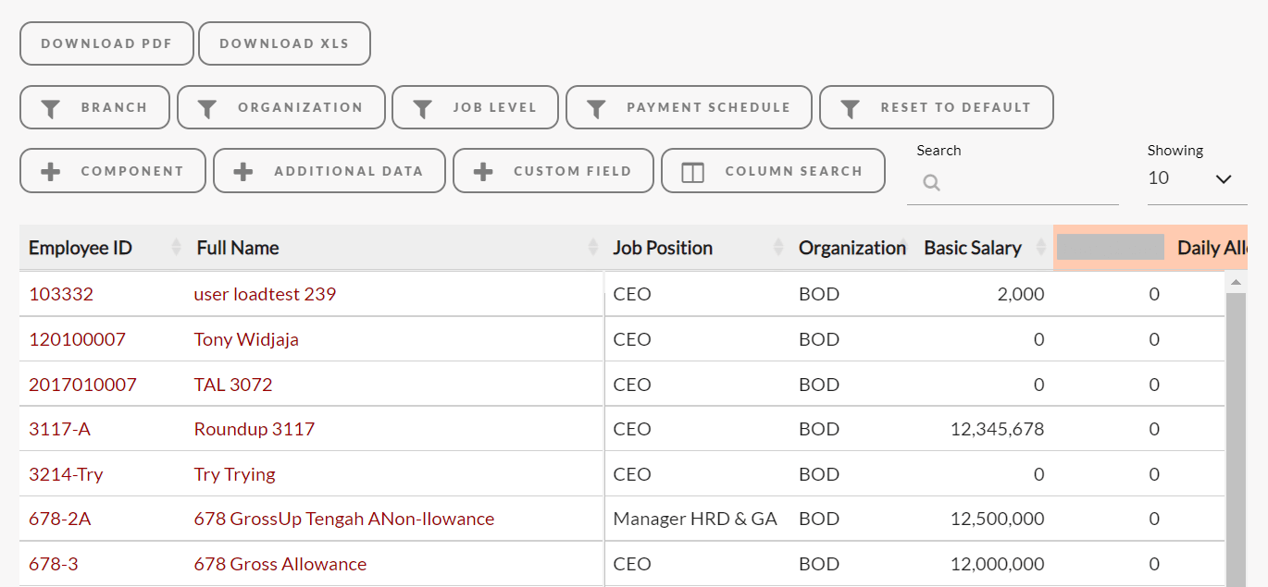Click the funnel icon beside Organization
This screenshot has height=587, width=1268.
tap(208, 108)
